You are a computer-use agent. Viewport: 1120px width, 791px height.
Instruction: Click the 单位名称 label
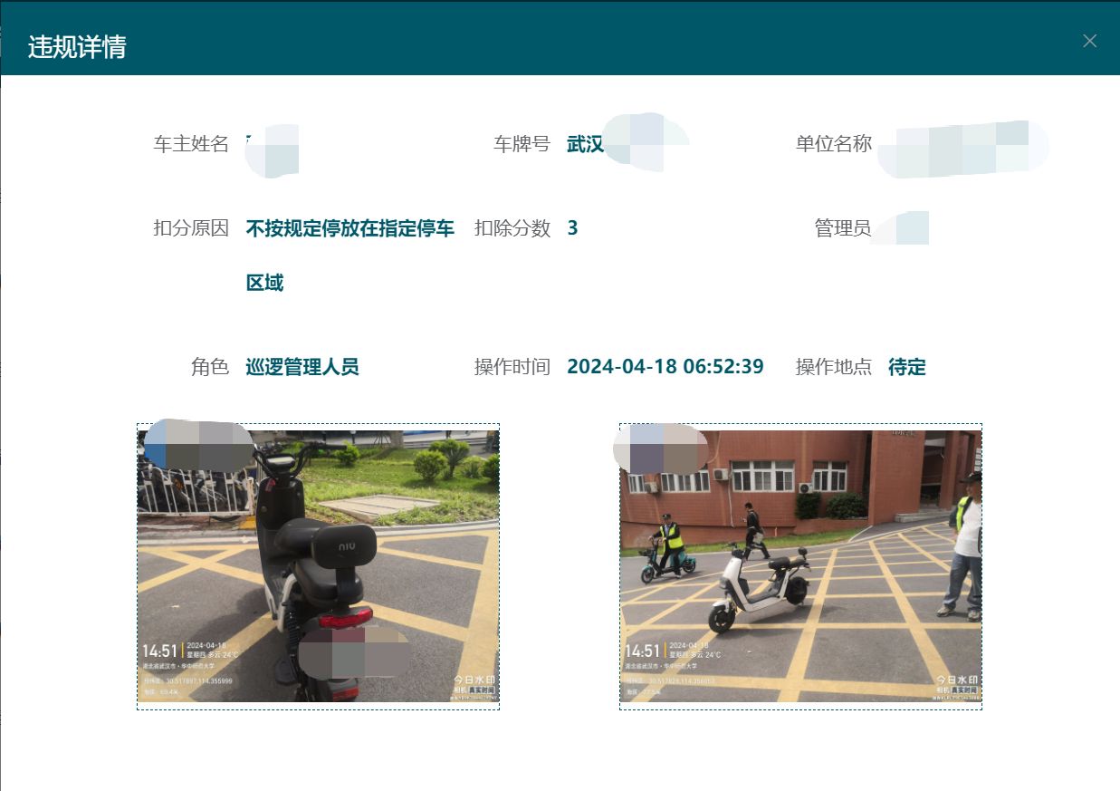pyautogui.click(x=833, y=144)
